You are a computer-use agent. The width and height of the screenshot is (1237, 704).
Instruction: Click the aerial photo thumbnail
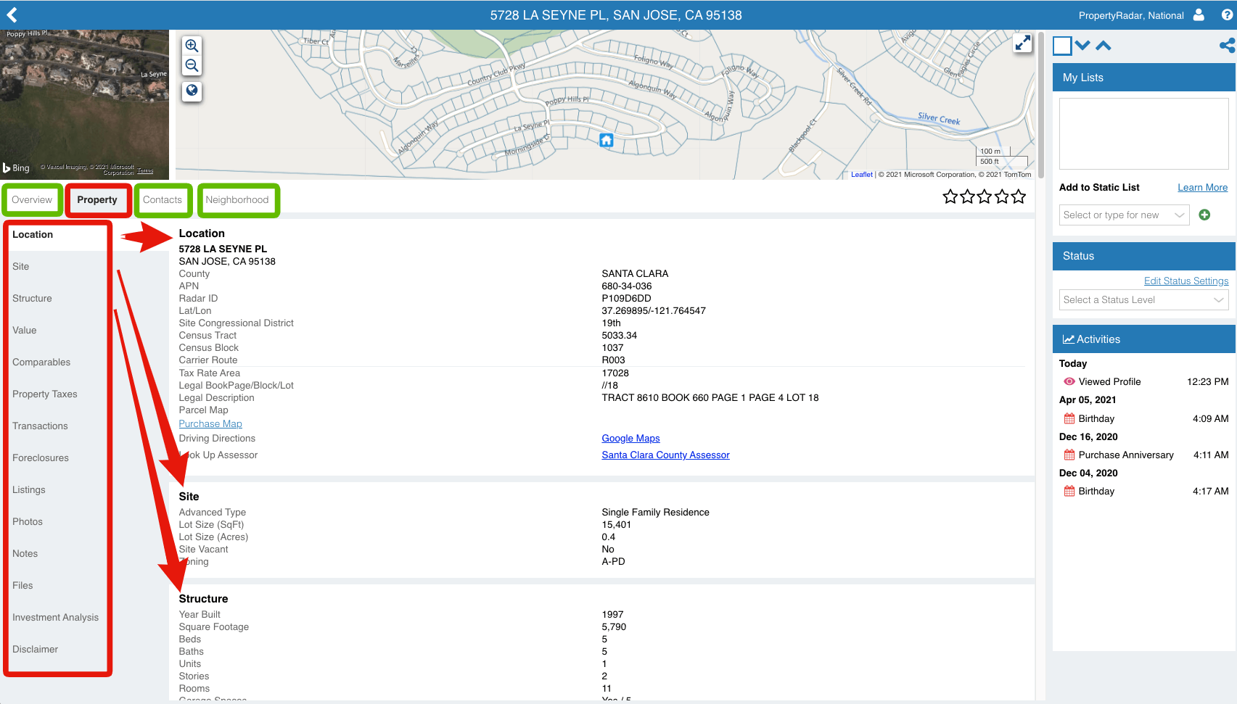pyautogui.click(x=84, y=104)
